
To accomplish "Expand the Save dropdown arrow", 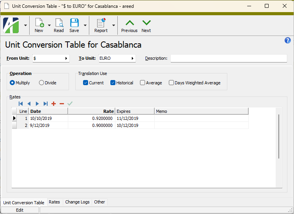I will tap(85, 25).
